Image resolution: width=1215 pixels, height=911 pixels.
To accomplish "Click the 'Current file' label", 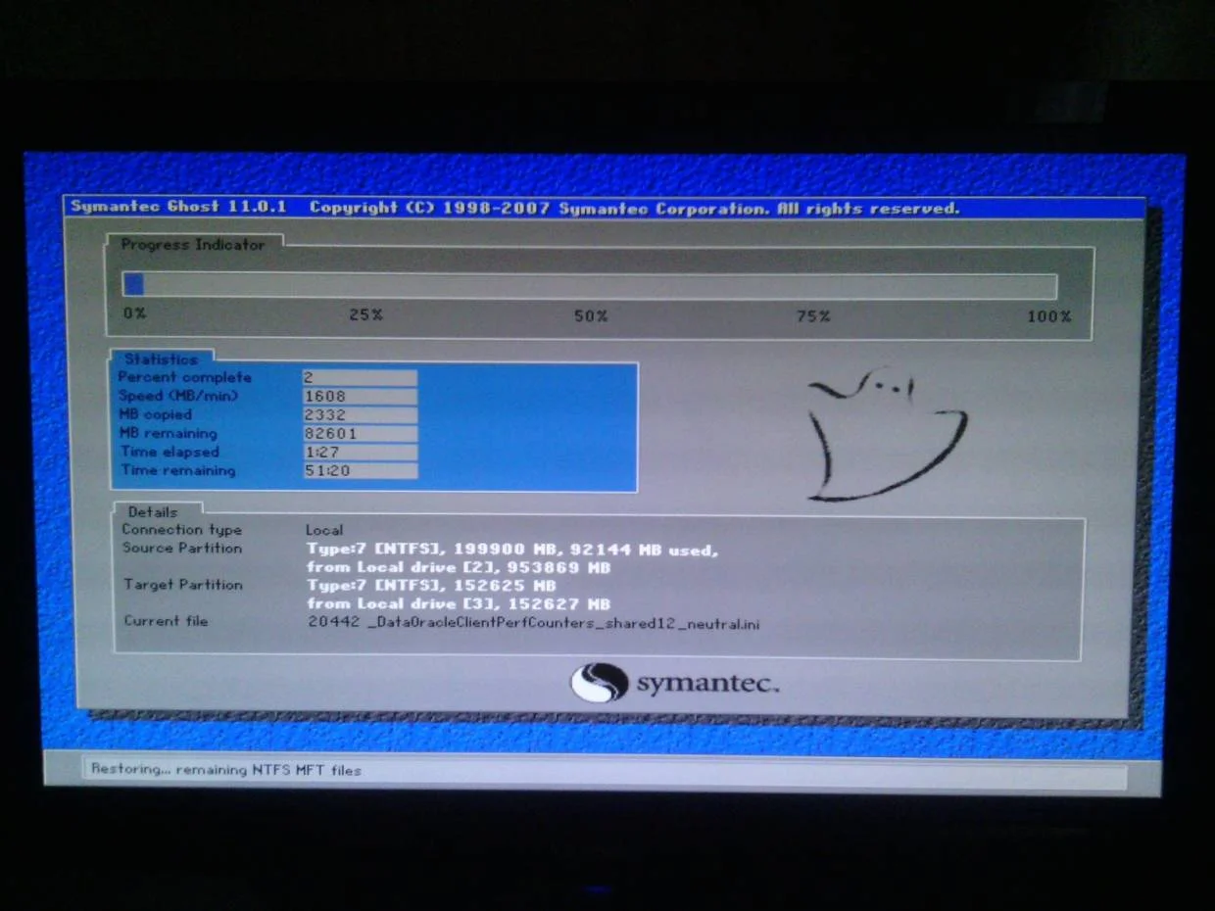I will tap(167, 621).
